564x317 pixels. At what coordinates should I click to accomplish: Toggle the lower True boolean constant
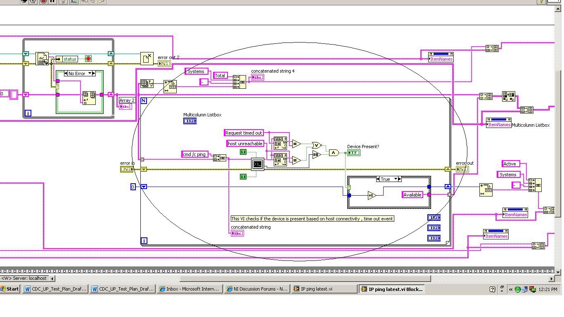point(243,177)
